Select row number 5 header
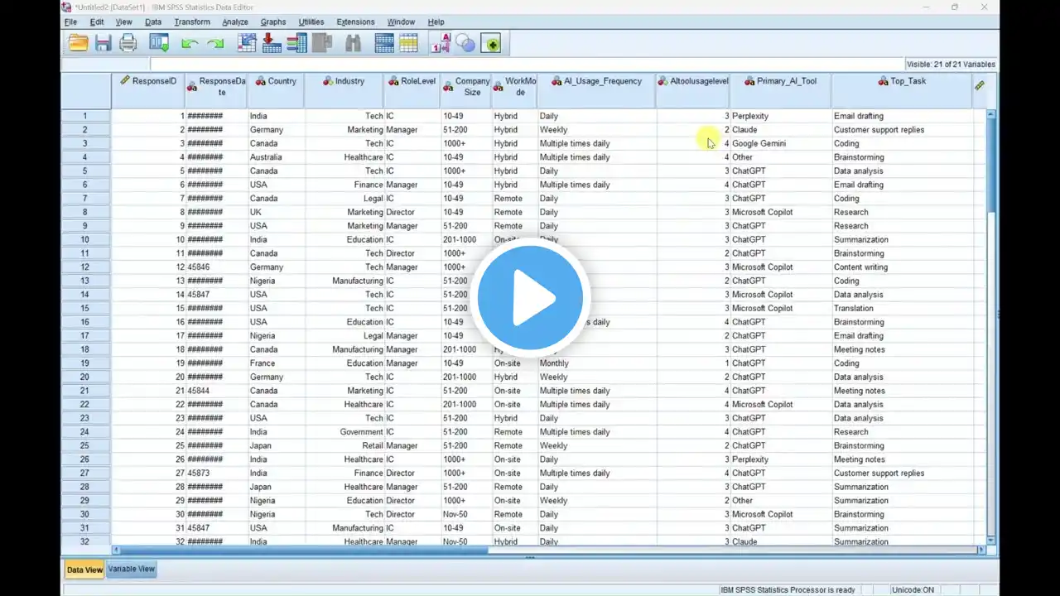Viewport: 1060px width, 596px height. click(x=85, y=171)
